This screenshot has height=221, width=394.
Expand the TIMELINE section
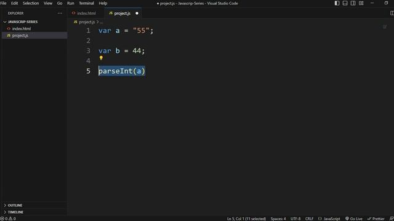coord(34,212)
